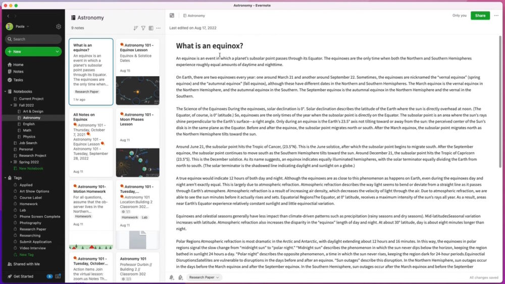This screenshot has width=505, height=284.
Task: Add a reminder with the bell icon
Action: (172, 277)
